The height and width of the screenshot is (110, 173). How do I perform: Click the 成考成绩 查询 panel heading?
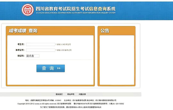(x=23, y=31)
